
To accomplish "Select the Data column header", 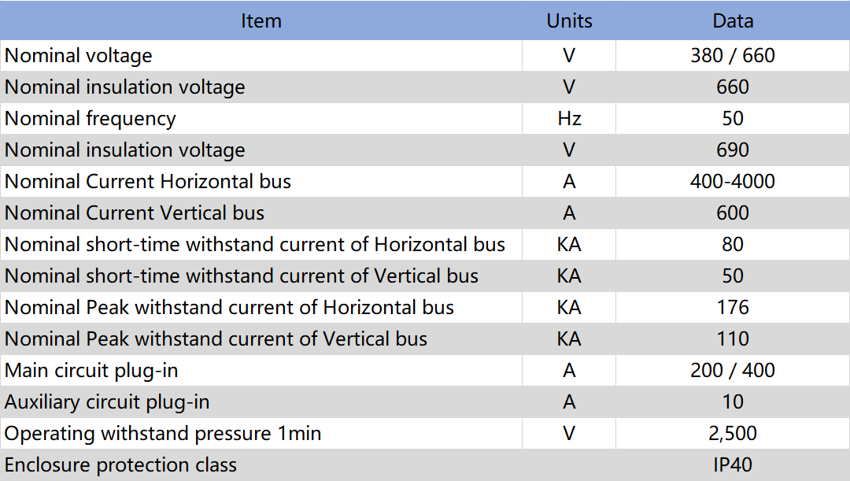I will pyautogui.click(x=733, y=20).
